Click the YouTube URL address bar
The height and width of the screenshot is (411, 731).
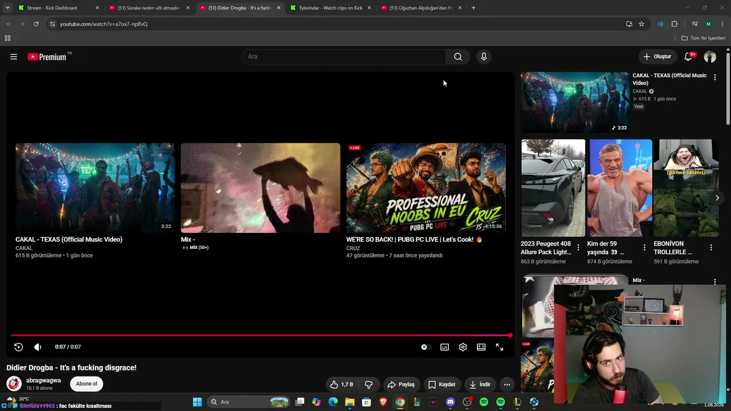click(337, 24)
